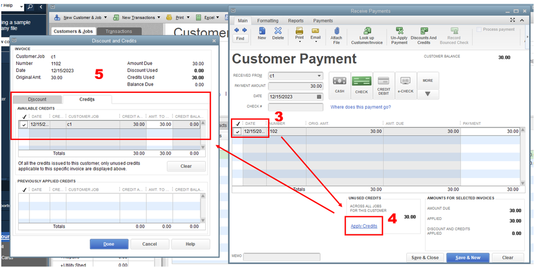Open the Discount tab in dialog

pyautogui.click(x=37, y=100)
